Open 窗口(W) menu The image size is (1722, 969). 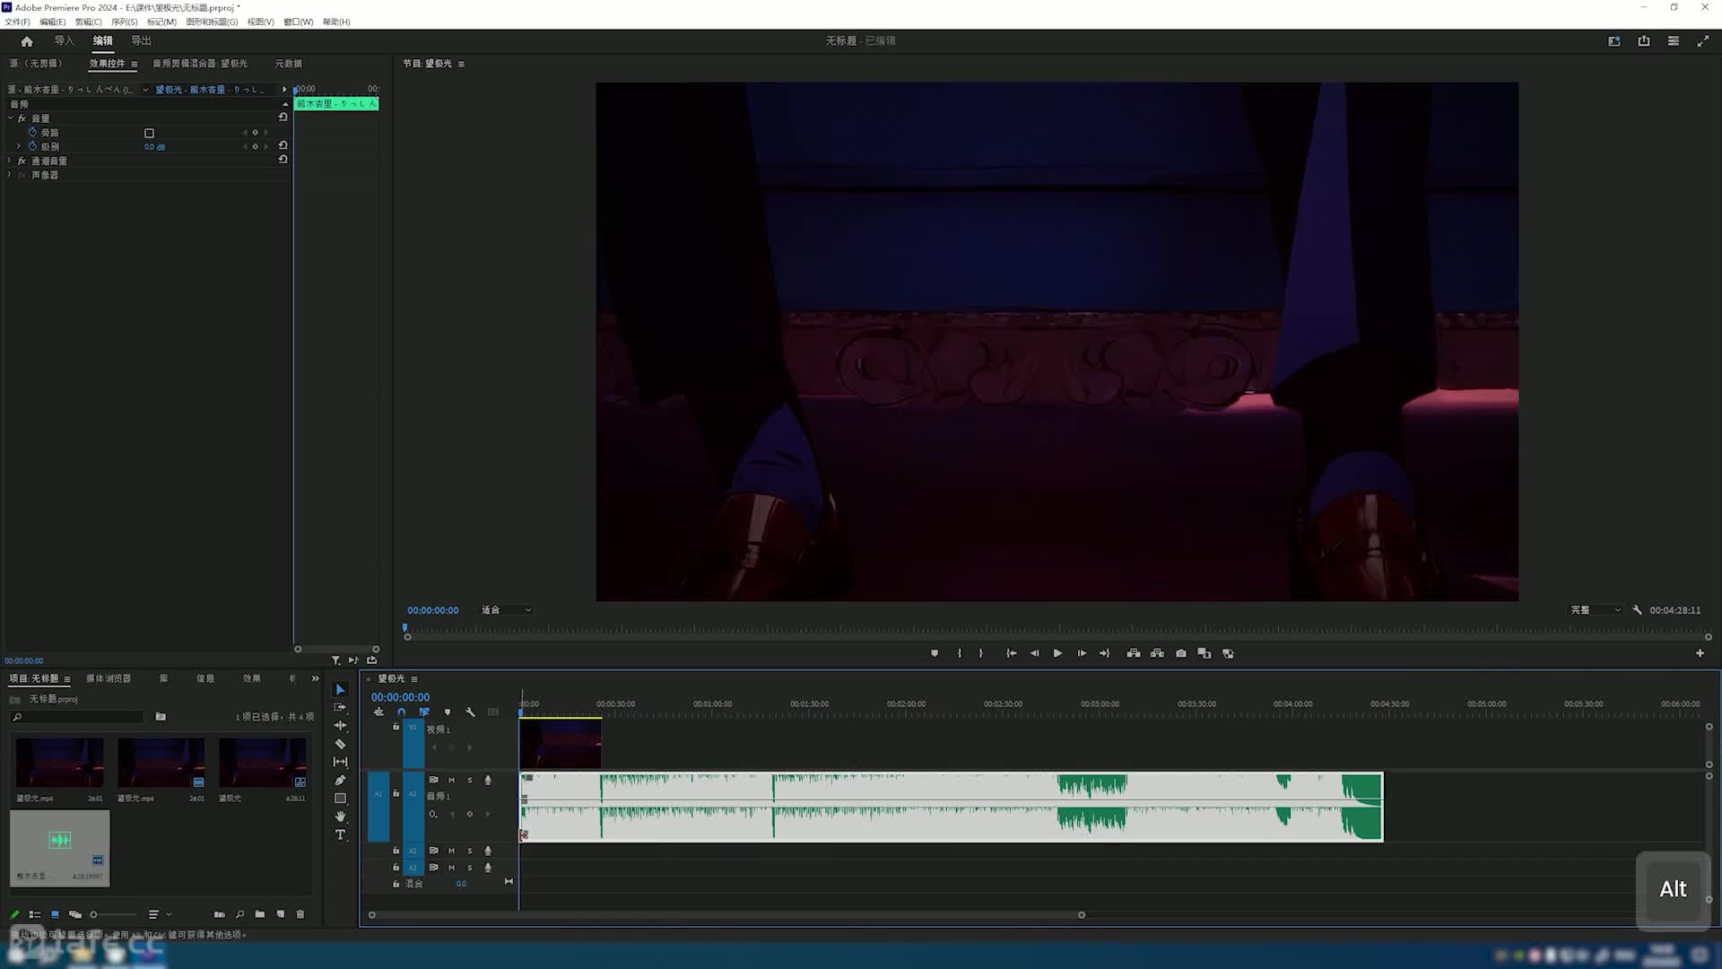click(299, 22)
